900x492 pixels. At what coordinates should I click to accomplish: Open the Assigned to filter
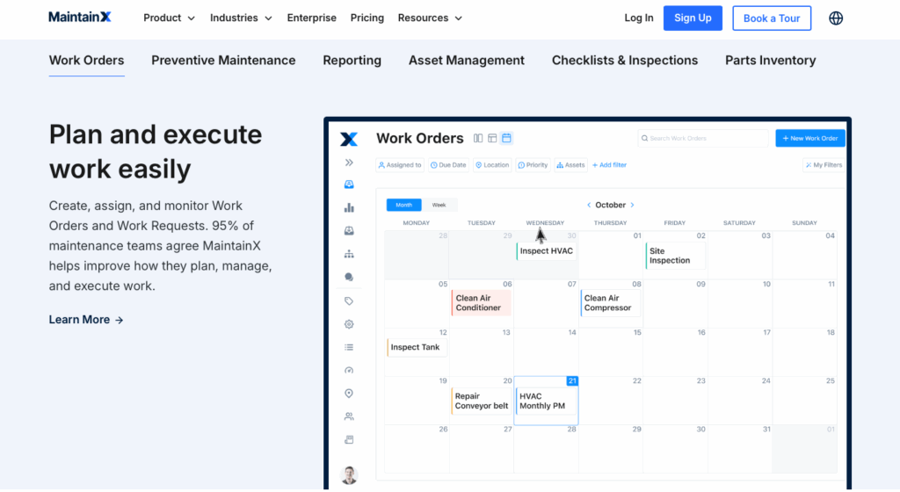pos(400,165)
